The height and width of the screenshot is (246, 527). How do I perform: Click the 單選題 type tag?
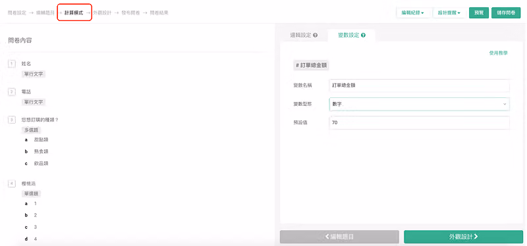(x=31, y=193)
